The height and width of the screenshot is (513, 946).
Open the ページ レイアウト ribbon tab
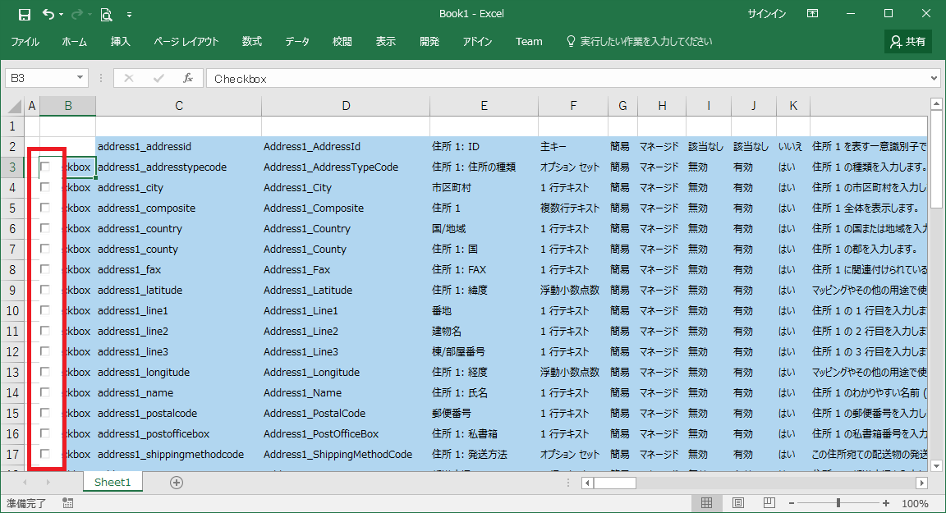point(186,42)
